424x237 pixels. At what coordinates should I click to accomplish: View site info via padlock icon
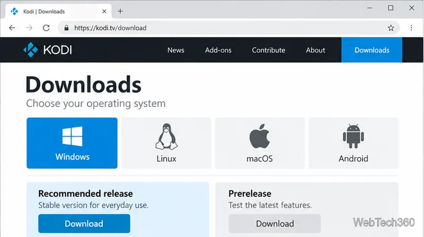66,28
